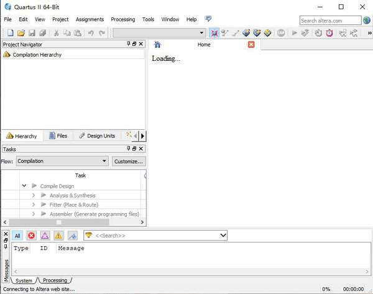Click the Stop processing toolbar icon
Image resolution: width=373 pixels, height=294 pixels.
click(x=281, y=32)
